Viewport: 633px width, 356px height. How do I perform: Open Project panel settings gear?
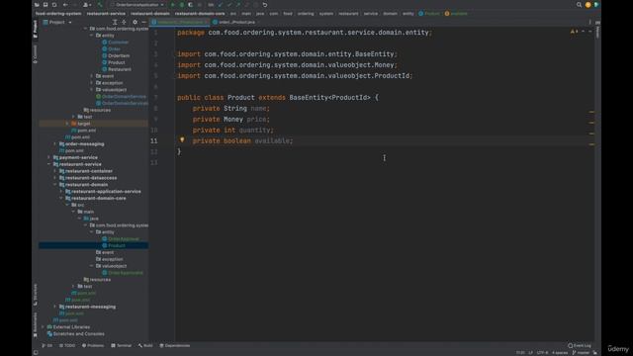[135, 22]
